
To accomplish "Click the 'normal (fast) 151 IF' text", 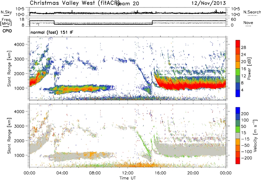I will pyautogui.click(x=52, y=32).
